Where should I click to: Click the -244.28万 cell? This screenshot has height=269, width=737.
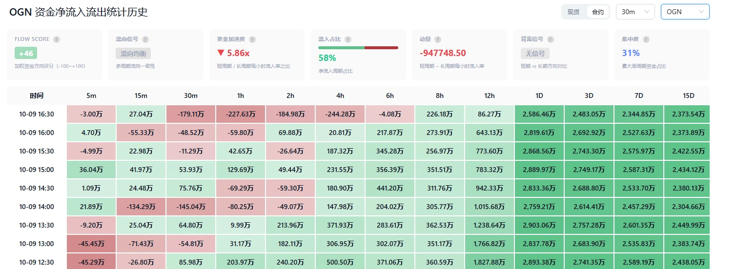pos(340,114)
